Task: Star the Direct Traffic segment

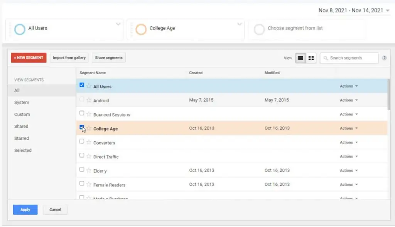Action: 89,156
